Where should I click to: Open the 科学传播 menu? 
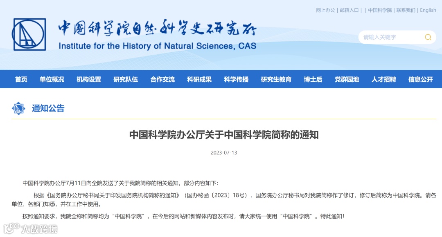(236, 79)
